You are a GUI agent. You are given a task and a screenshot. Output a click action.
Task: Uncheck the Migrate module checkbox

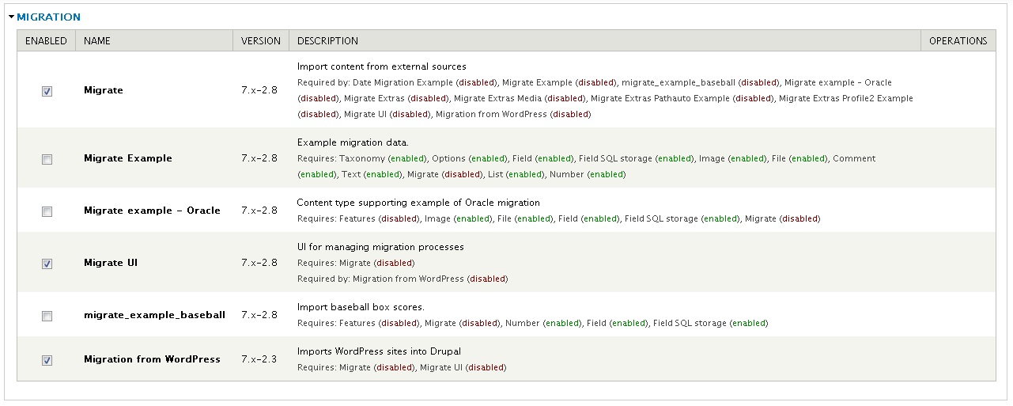pyautogui.click(x=47, y=91)
